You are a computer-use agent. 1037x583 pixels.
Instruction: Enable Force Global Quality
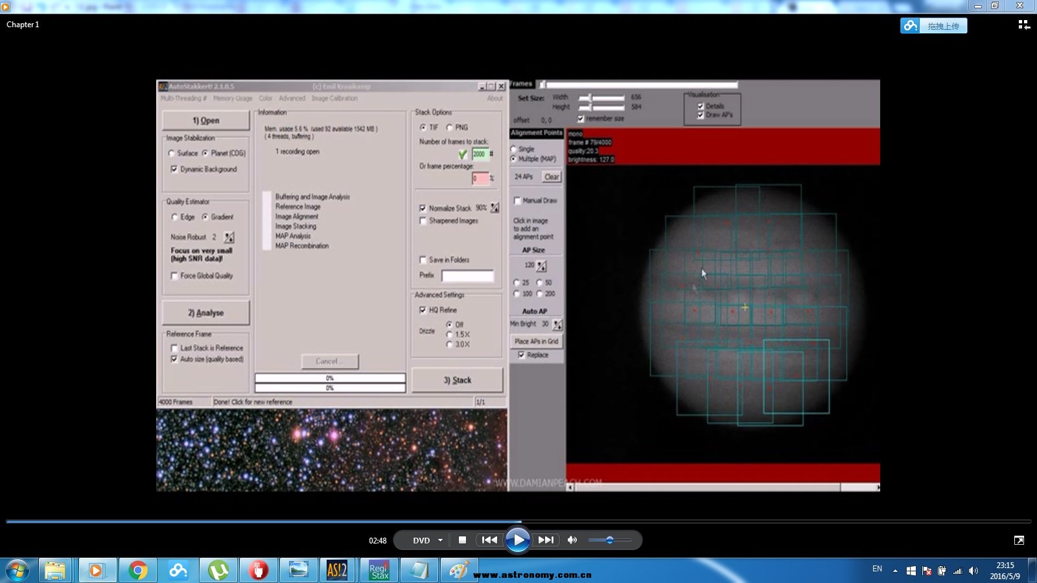click(x=174, y=276)
